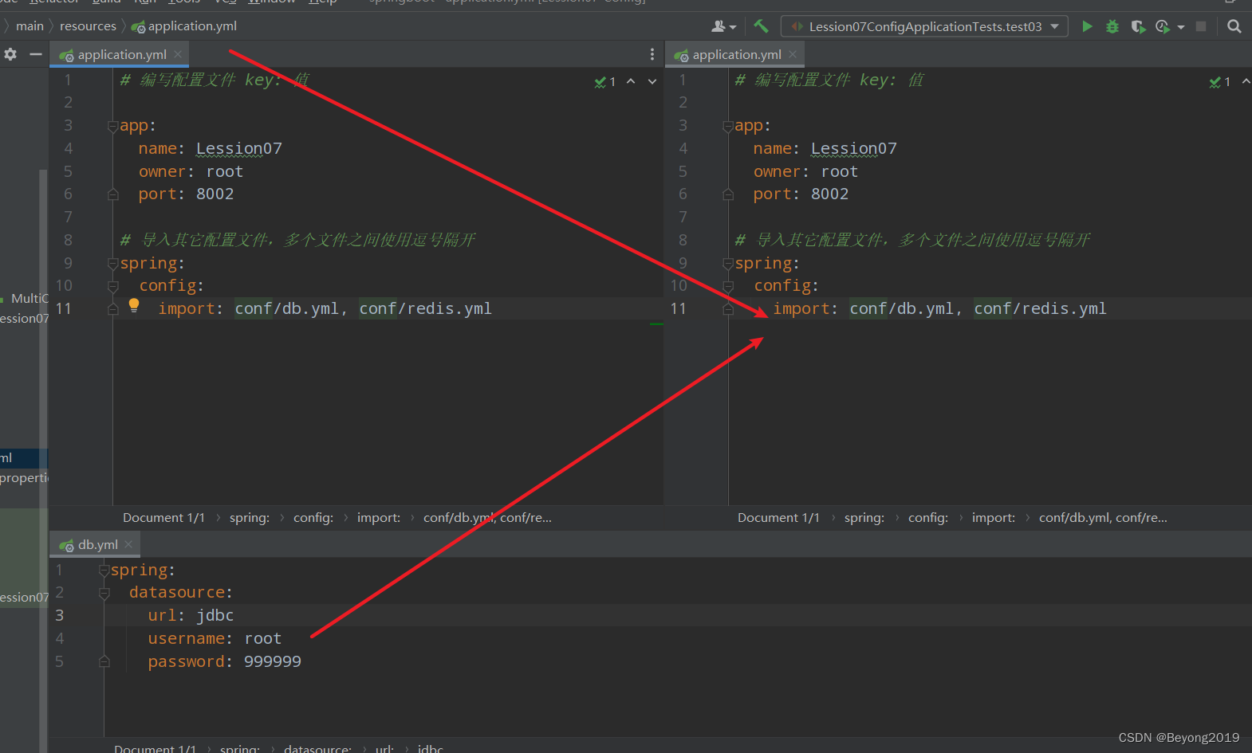The image size is (1252, 753).
Task: Start debugging with the green bug icon
Action: (x=1112, y=26)
